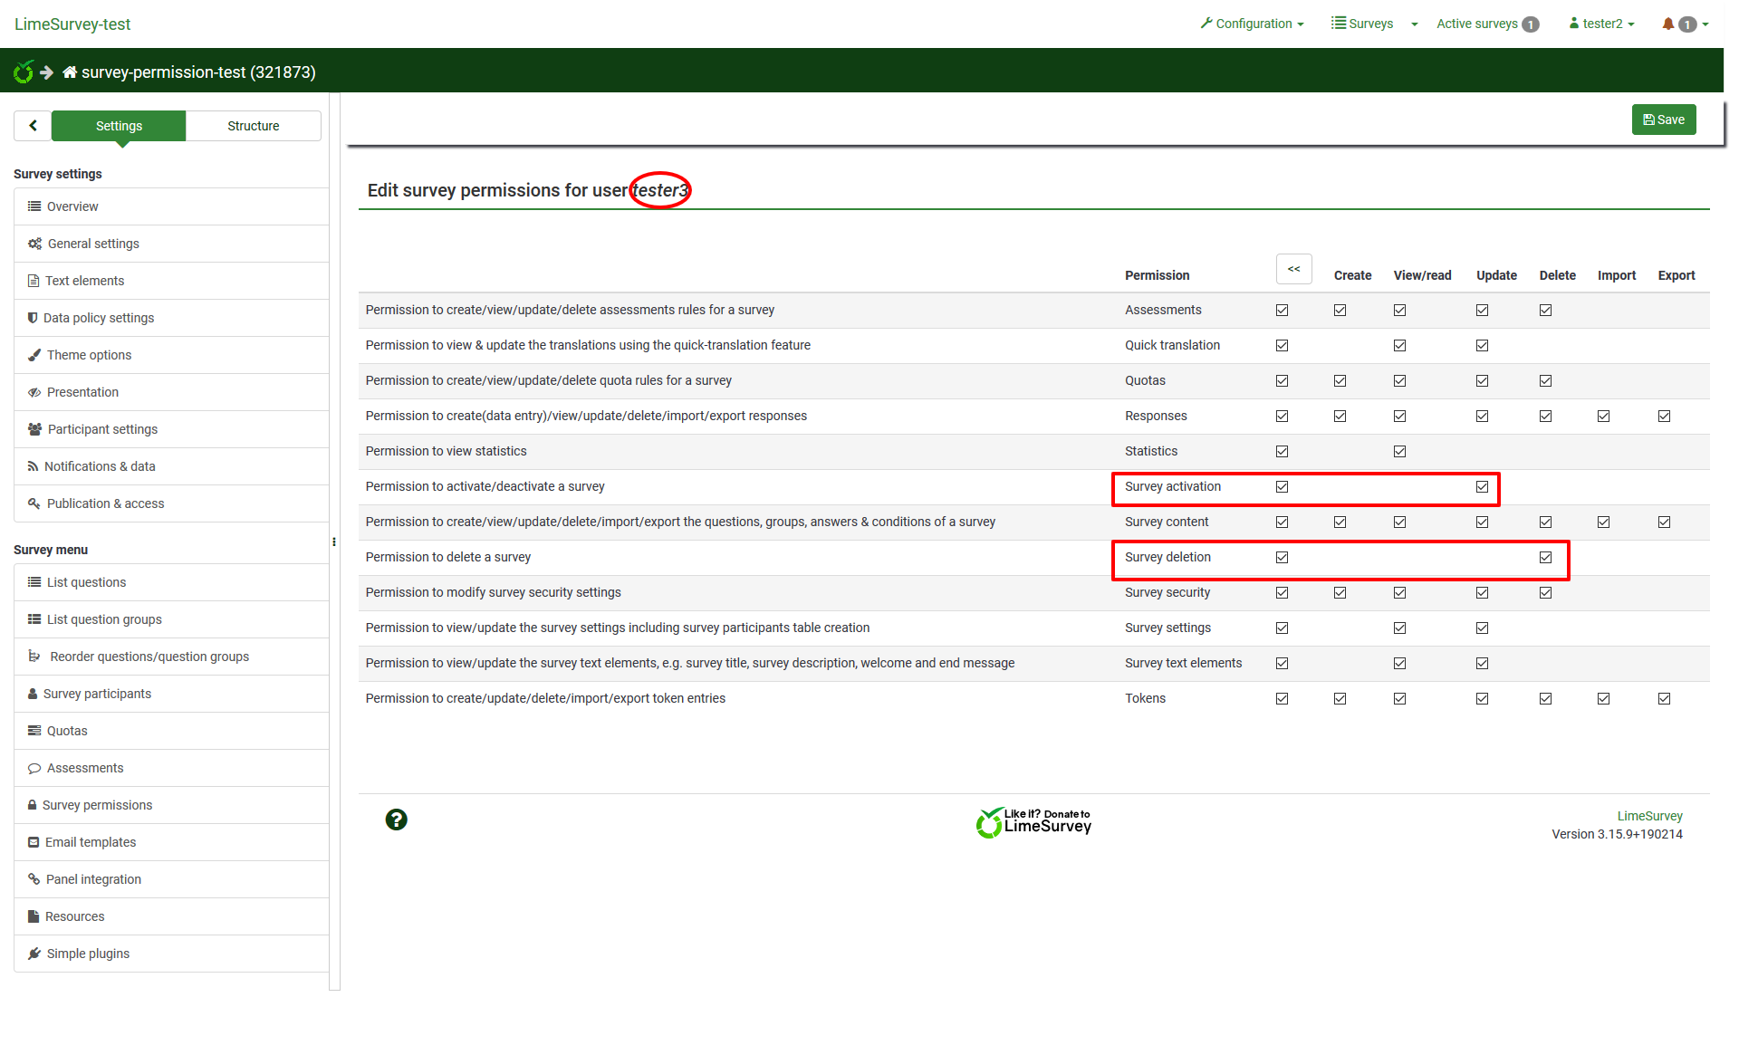Click the sidebar collapse back arrow
Image resolution: width=1739 pixels, height=1045 pixels.
click(x=33, y=126)
